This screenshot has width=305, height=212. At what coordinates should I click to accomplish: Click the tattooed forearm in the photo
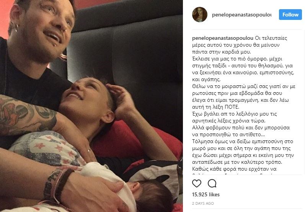[29, 115]
